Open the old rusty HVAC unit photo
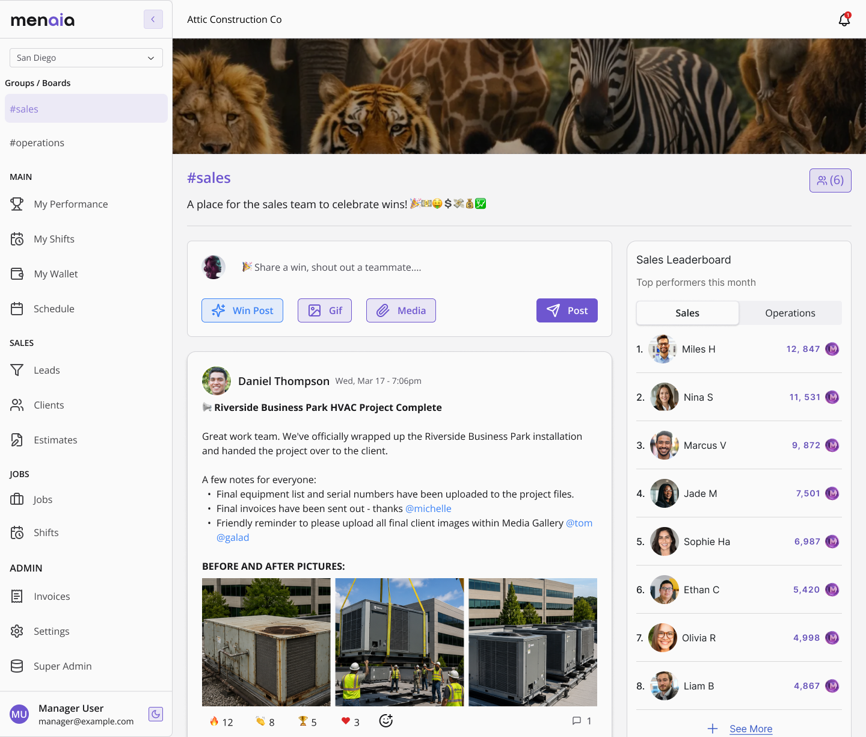Screen dimensions: 866x737 tap(266, 642)
